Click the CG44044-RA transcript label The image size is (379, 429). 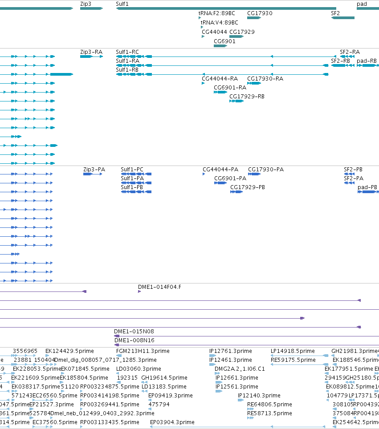coord(220,78)
